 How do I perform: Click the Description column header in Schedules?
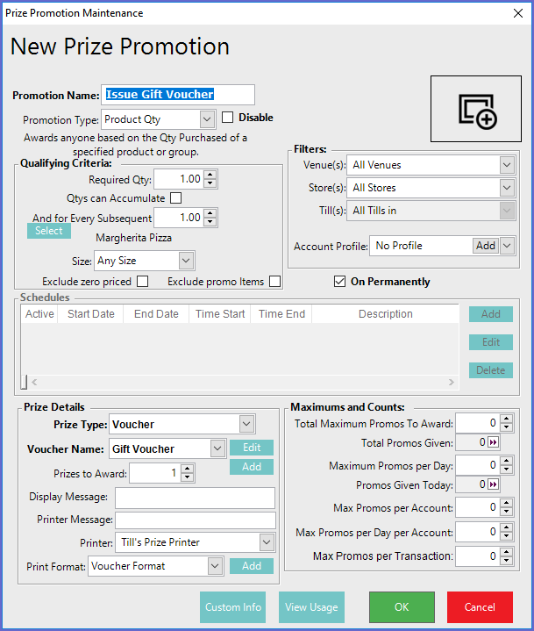click(385, 314)
